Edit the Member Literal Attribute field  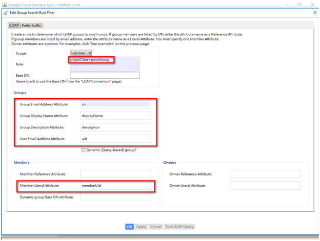pos(115,186)
